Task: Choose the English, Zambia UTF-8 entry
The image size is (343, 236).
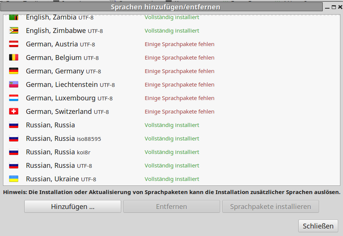Action: click(59, 18)
